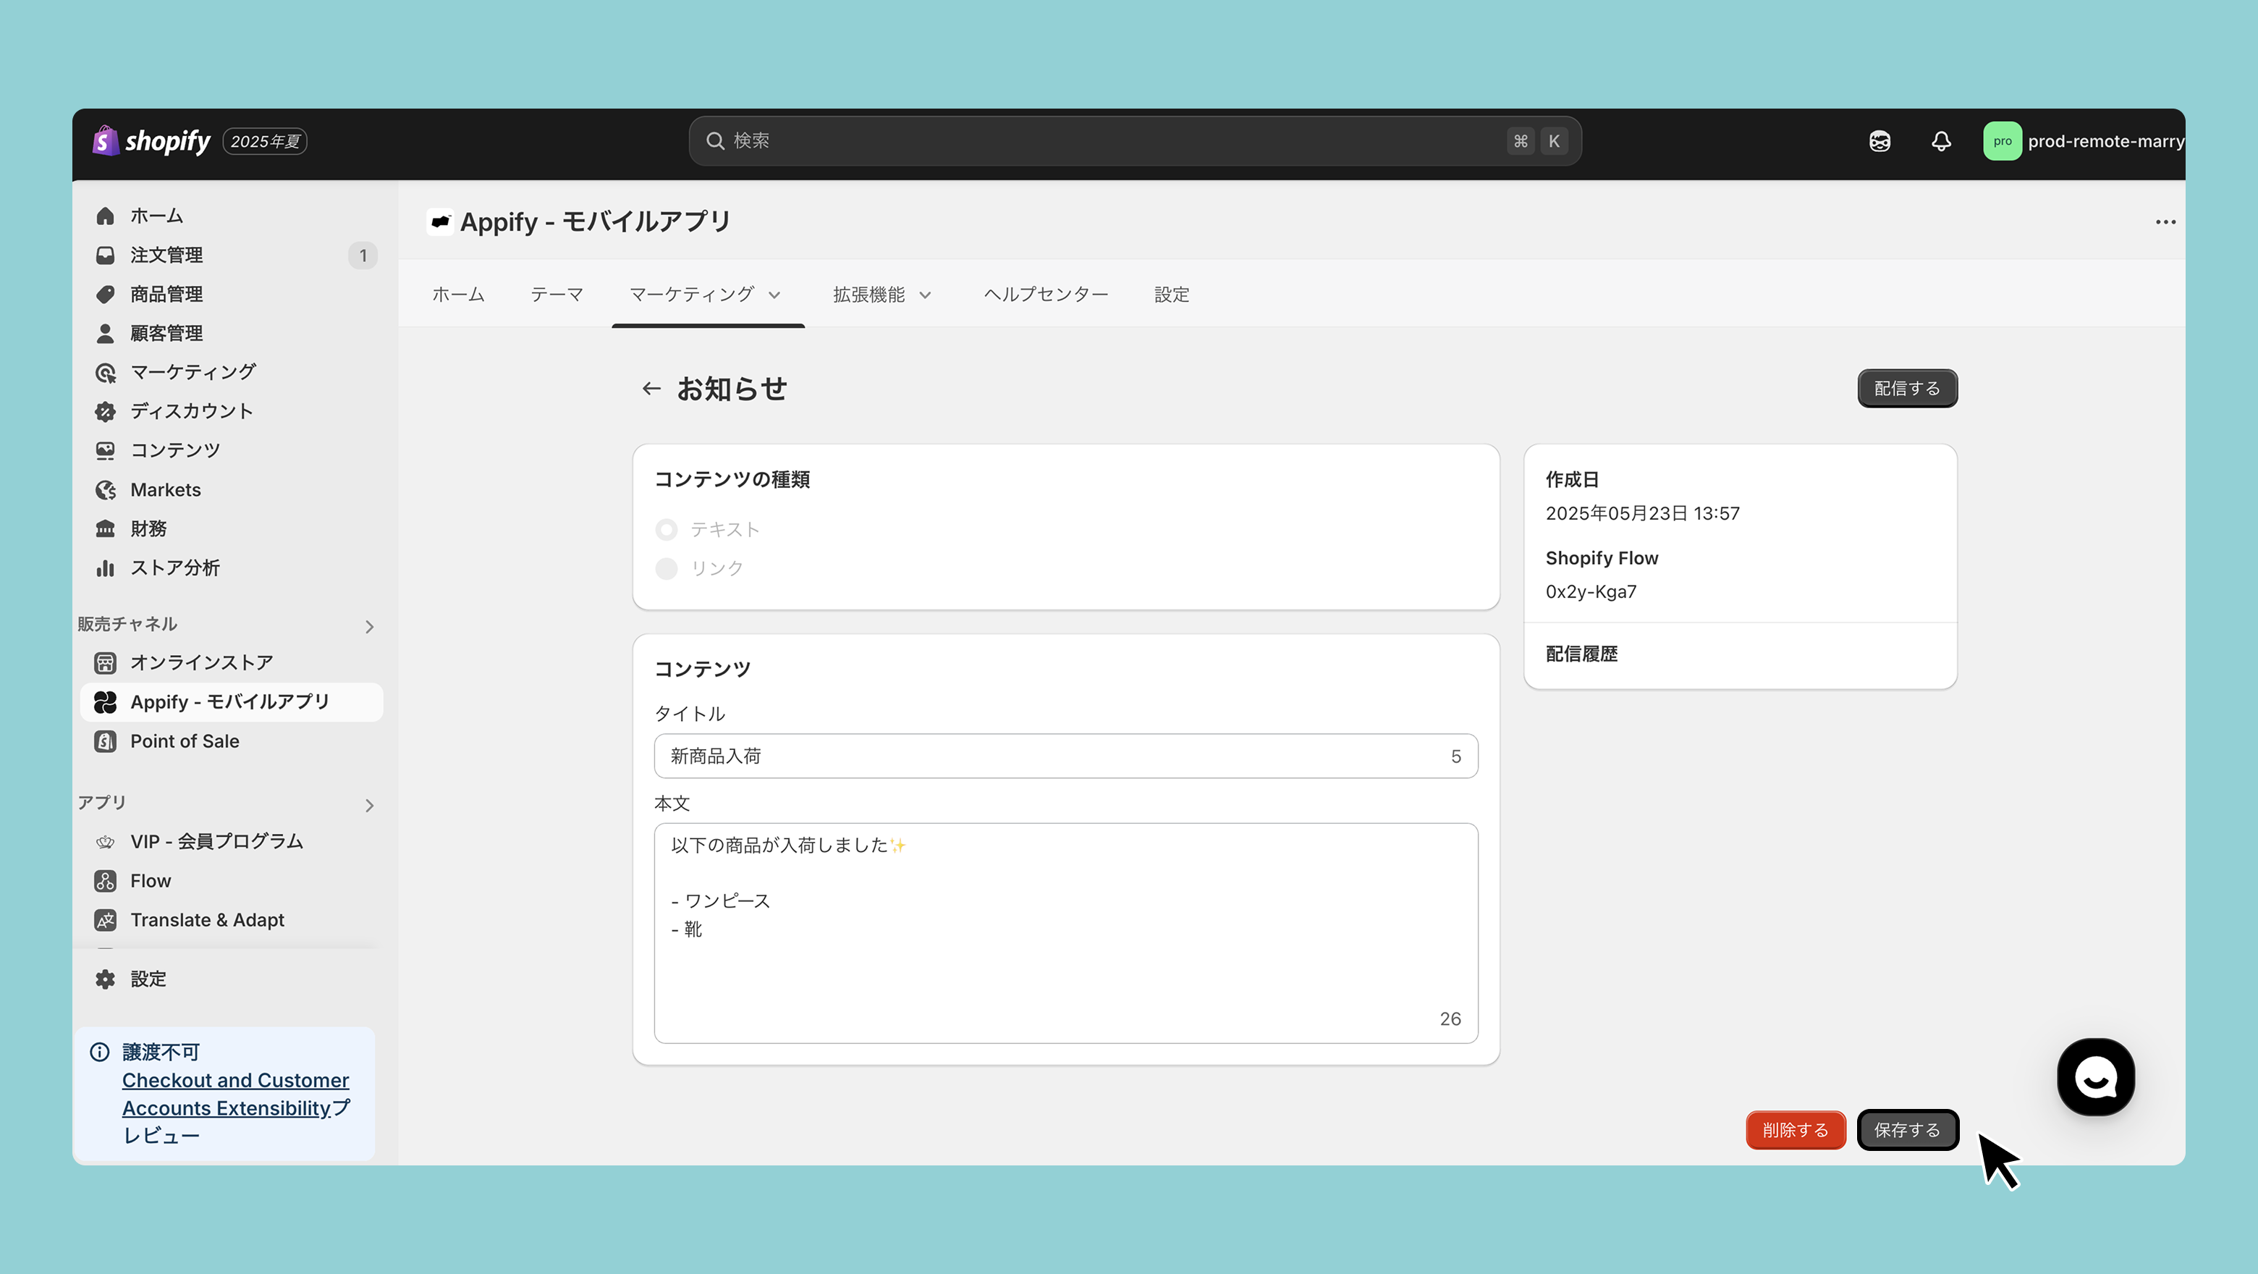
Task: Open the chat support bubble icon
Action: point(2095,1076)
